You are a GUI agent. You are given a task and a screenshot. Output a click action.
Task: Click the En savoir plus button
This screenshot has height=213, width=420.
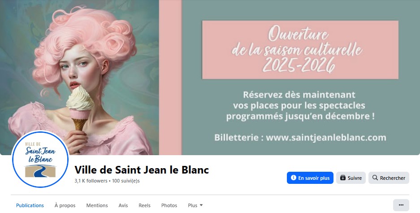(x=310, y=178)
